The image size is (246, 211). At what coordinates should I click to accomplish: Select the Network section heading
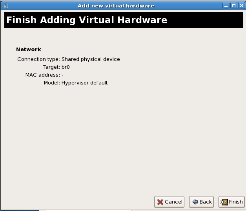coord(29,50)
